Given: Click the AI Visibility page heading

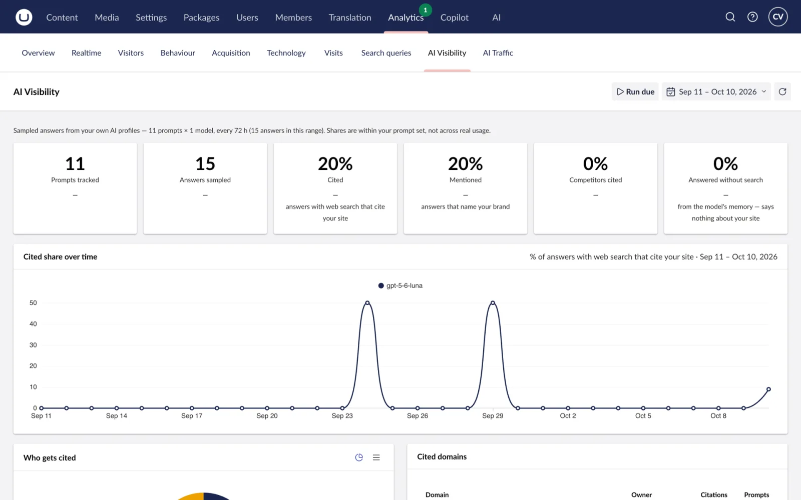Looking at the screenshot, I should click(37, 91).
